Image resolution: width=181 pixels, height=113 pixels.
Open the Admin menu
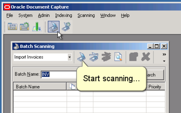point(44,15)
